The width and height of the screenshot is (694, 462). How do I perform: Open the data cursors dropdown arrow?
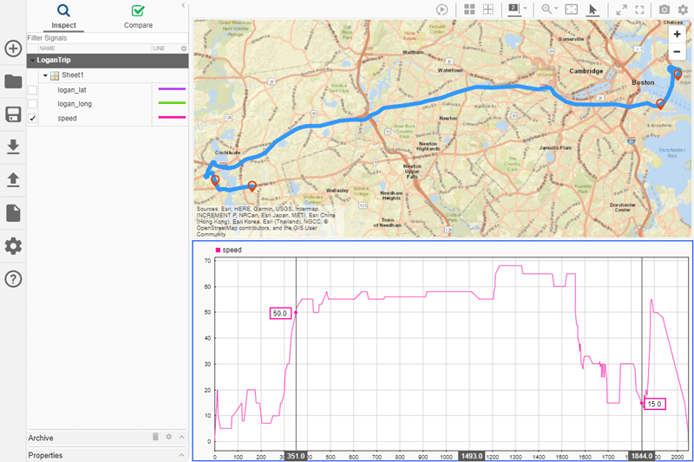point(526,9)
